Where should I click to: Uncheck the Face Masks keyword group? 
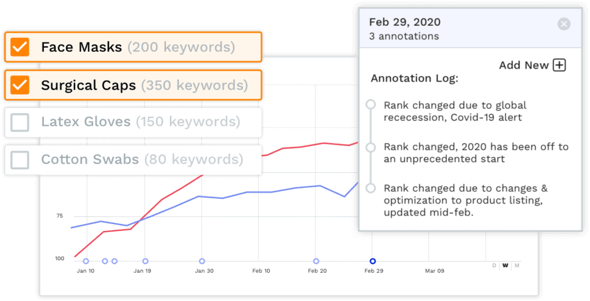[x=20, y=47]
